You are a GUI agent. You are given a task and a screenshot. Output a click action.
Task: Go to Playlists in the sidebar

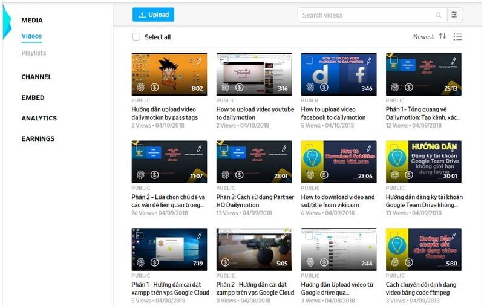pos(34,53)
